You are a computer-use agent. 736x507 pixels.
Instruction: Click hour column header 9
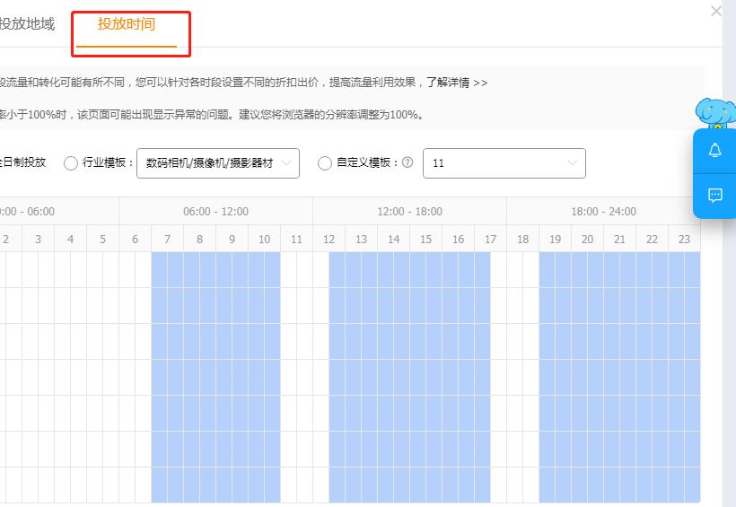pyautogui.click(x=232, y=239)
